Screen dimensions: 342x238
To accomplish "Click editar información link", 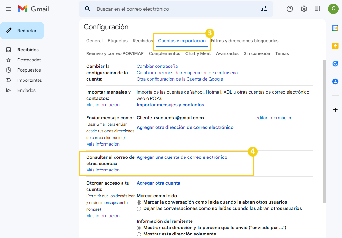I will click(x=274, y=118).
